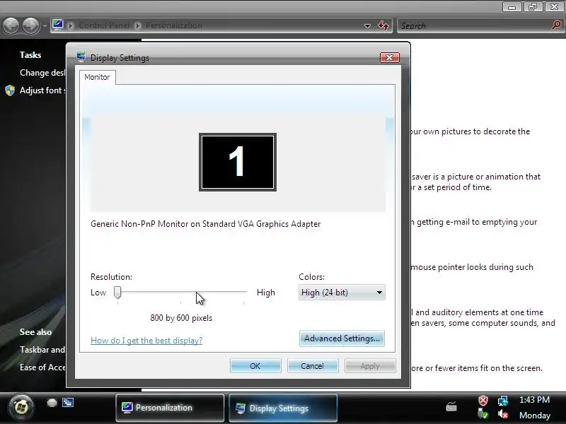This screenshot has width=566, height=424.
Task: Click the 'Tasks' heading in sidebar
Action: (x=30, y=55)
